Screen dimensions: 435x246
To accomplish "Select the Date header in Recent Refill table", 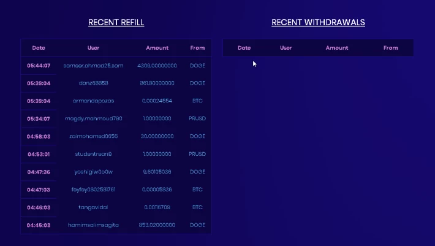I will 39,48.
